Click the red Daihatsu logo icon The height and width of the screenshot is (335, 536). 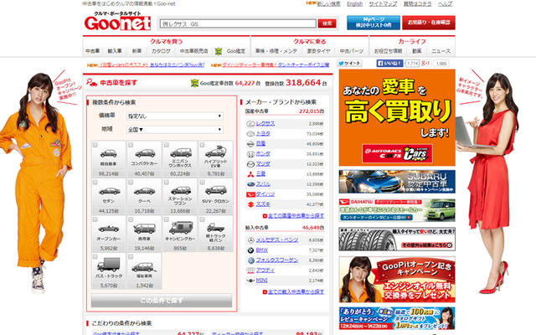(251, 194)
